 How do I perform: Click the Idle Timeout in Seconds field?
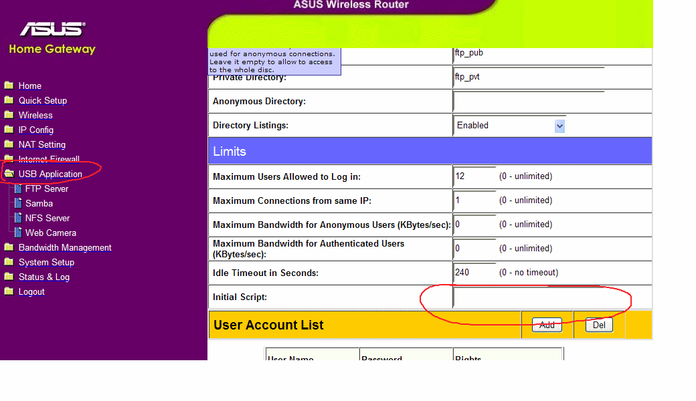coord(474,273)
